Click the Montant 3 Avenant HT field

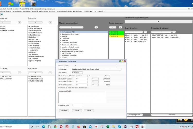coord(82,85)
